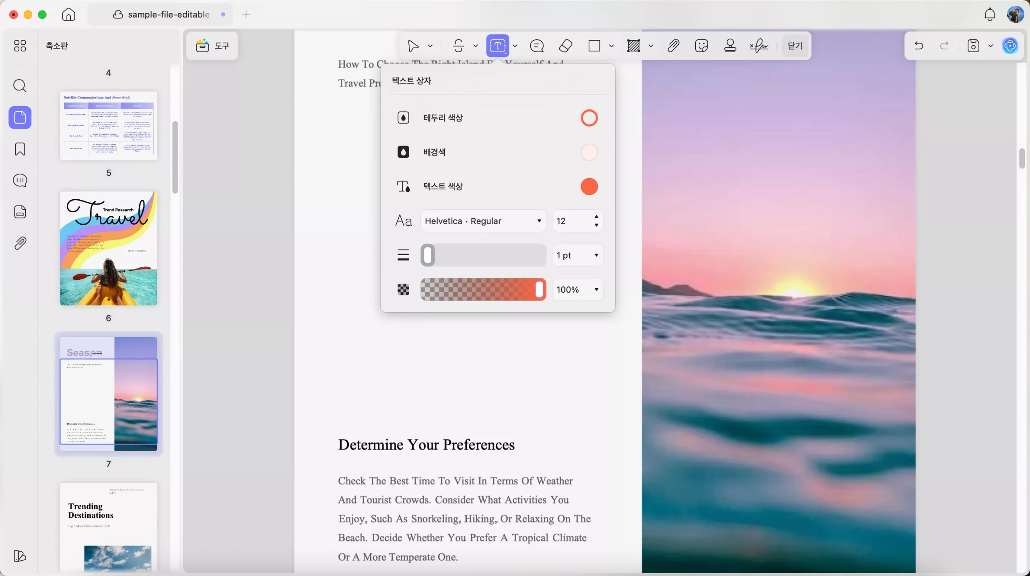
Task: Increase font size with up stepper
Action: pos(596,217)
